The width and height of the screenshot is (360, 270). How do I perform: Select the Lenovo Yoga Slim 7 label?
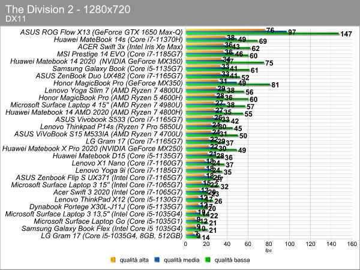click(x=113, y=91)
